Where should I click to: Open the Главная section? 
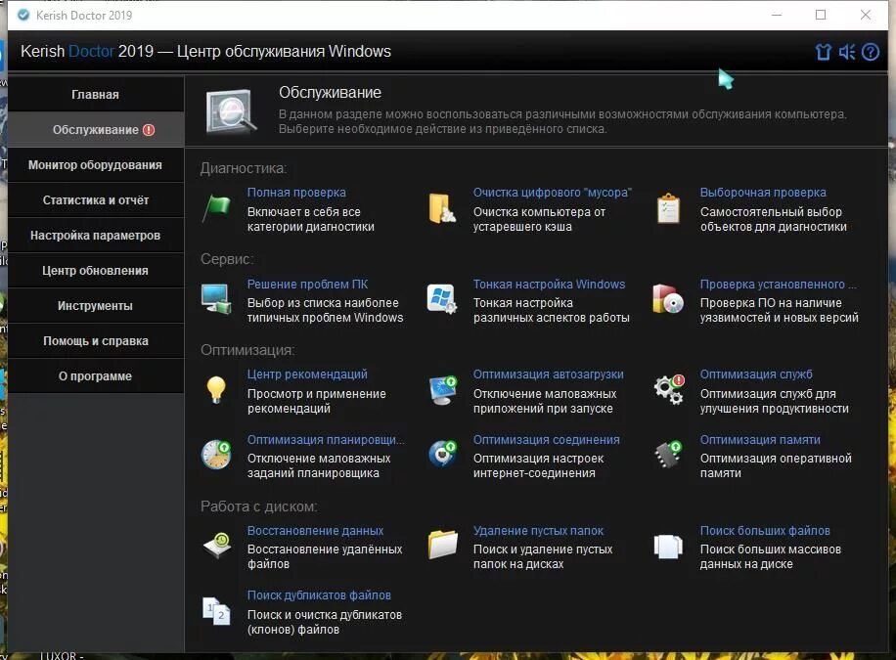tap(96, 94)
